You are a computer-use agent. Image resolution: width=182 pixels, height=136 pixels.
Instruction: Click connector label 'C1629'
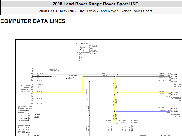coord(168,112)
